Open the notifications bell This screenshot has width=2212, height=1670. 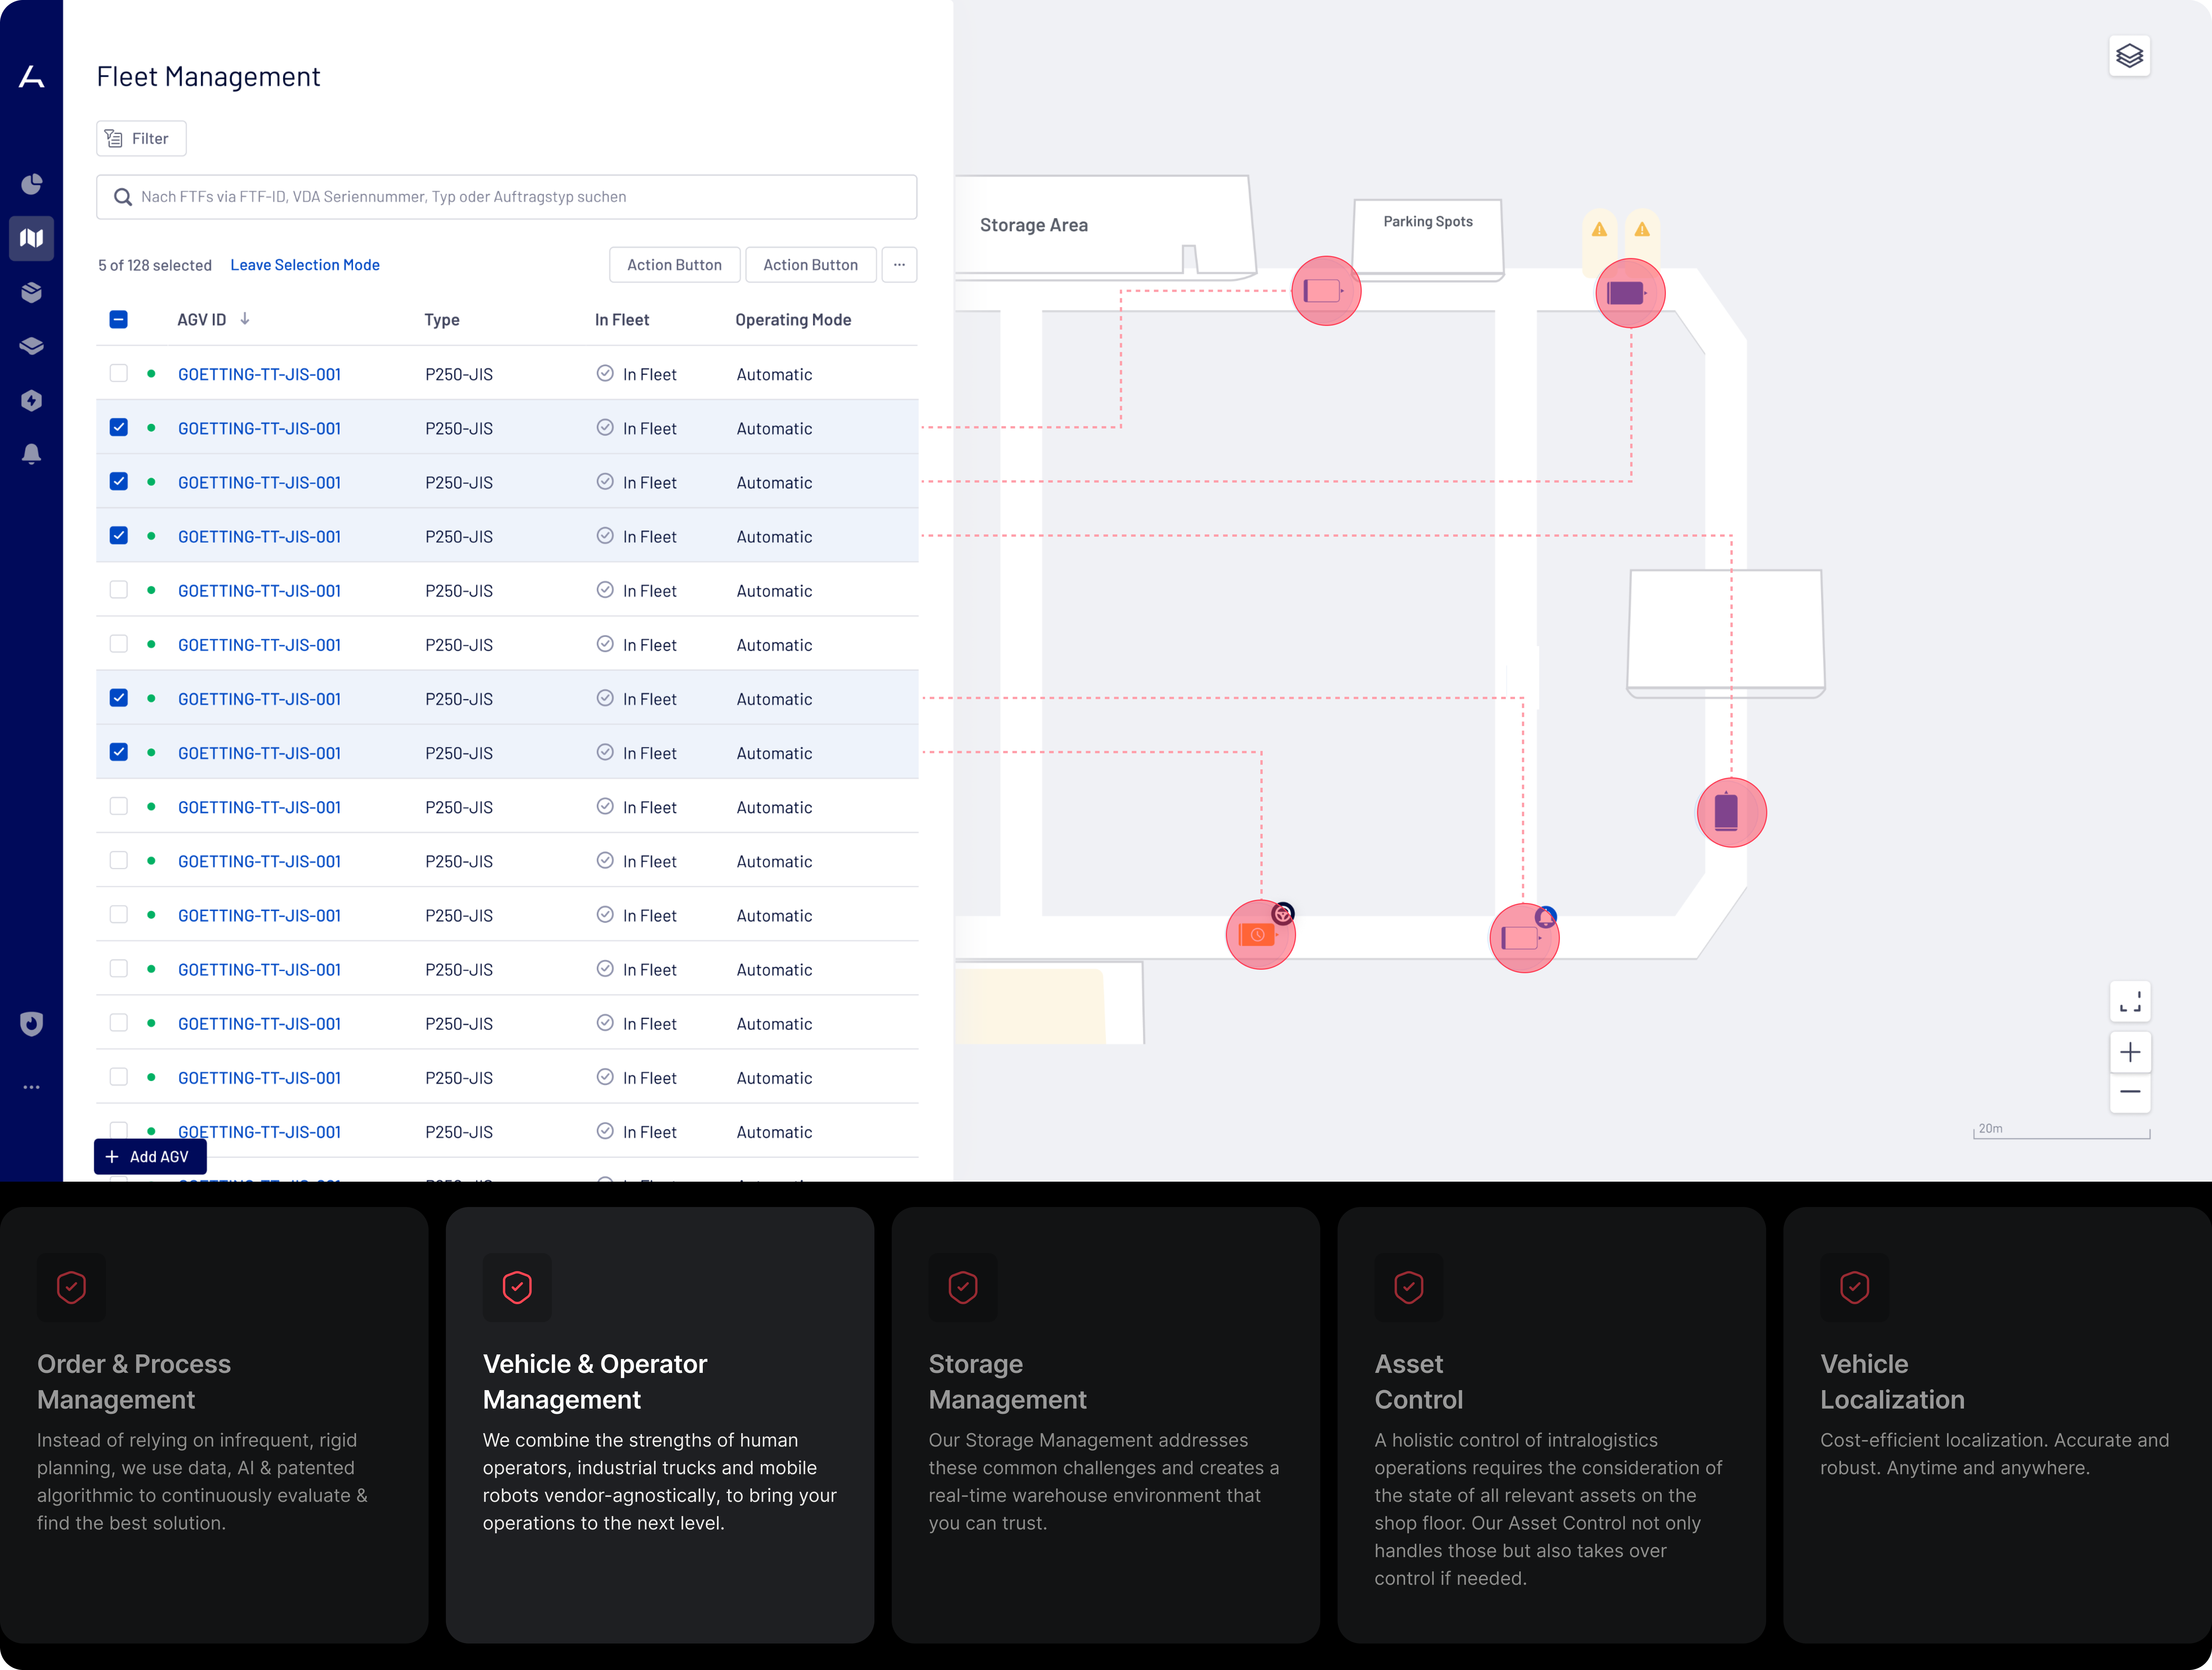click(x=31, y=454)
